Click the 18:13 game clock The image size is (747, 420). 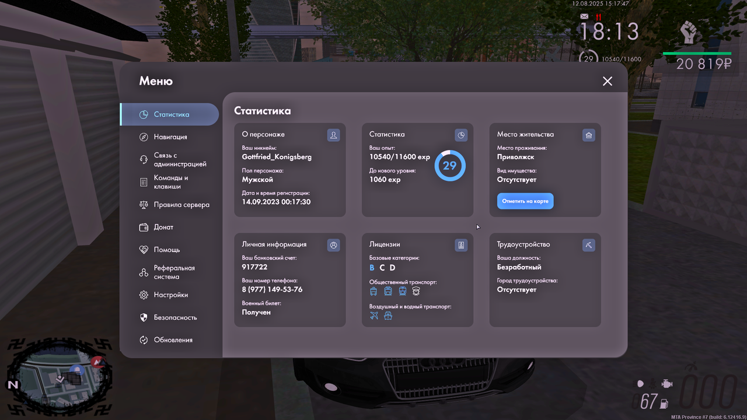(x=609, y=32)
